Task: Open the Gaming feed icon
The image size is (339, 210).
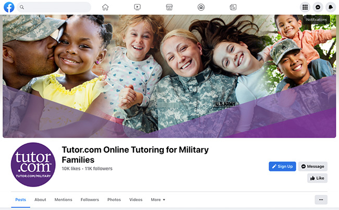Action: [233, 7]
